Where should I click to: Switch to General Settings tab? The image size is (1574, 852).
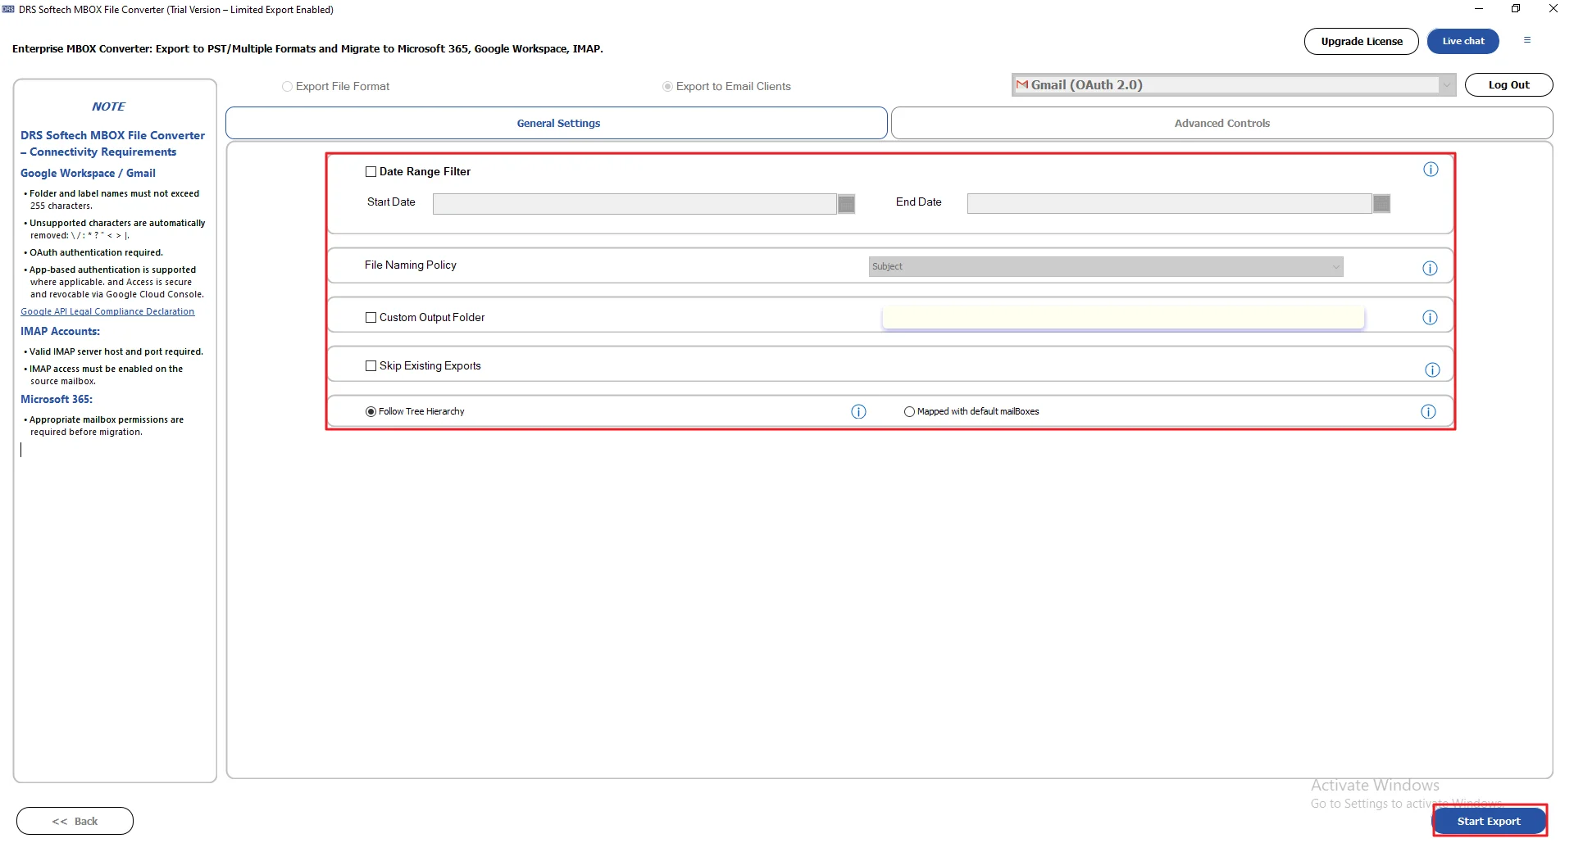557,124
